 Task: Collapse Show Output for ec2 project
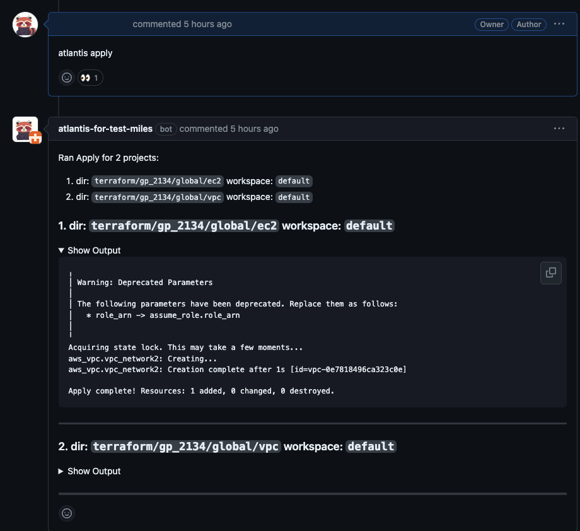click(90, 250)
